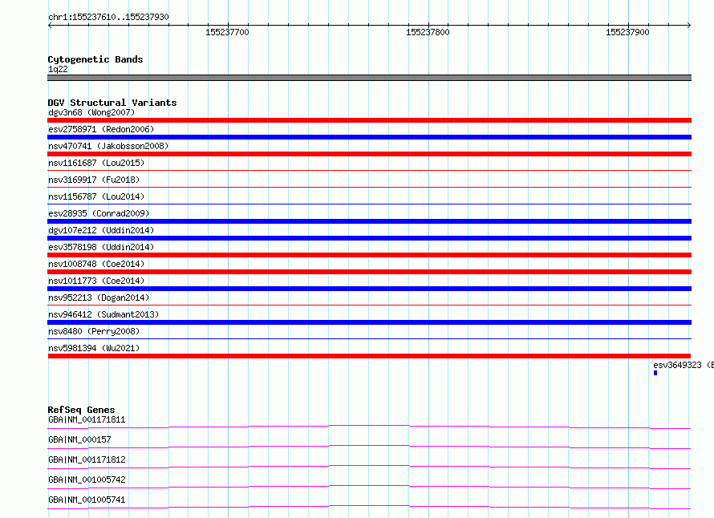Click red bar of esv3578198 variant
The height and width of the screenshot is (518, 714).
tap(369, 255)
